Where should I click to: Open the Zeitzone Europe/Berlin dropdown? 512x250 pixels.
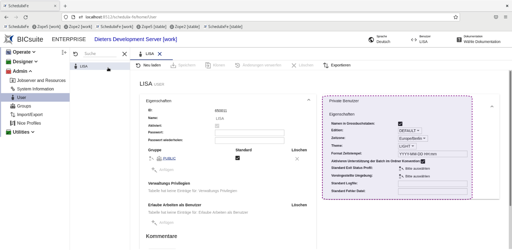tap(413, 138)
